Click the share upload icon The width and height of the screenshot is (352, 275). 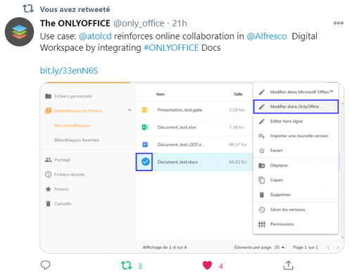click(289, 265)
